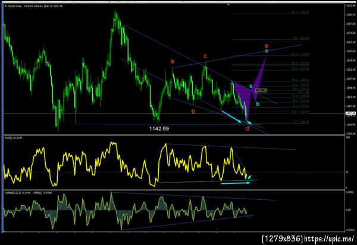The width and height of the screenshot is (357, 245).
Task: Click the 1207.90 price axis label
Action: pos(351,79)
